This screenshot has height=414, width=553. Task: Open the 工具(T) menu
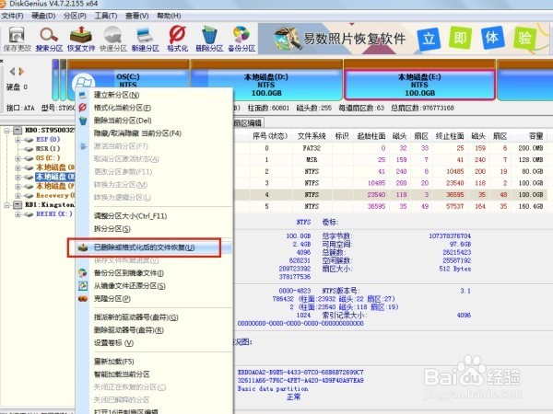point(106,16)
